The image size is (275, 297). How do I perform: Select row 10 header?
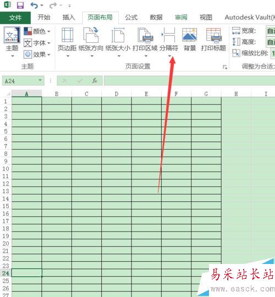(x=5, y=169)
